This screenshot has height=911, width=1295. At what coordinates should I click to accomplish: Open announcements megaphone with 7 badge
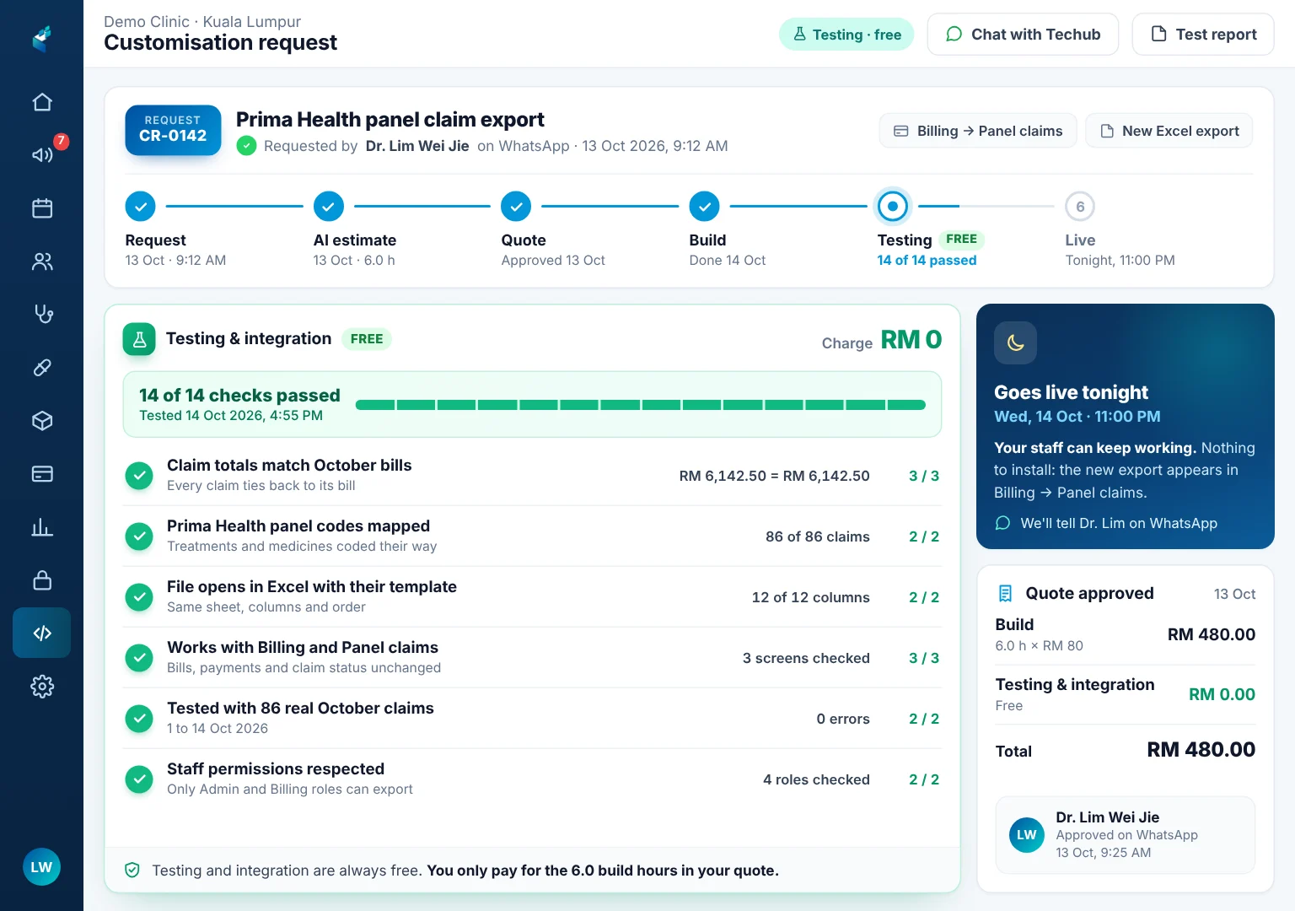pyautogui.click(x=42, y=155)
